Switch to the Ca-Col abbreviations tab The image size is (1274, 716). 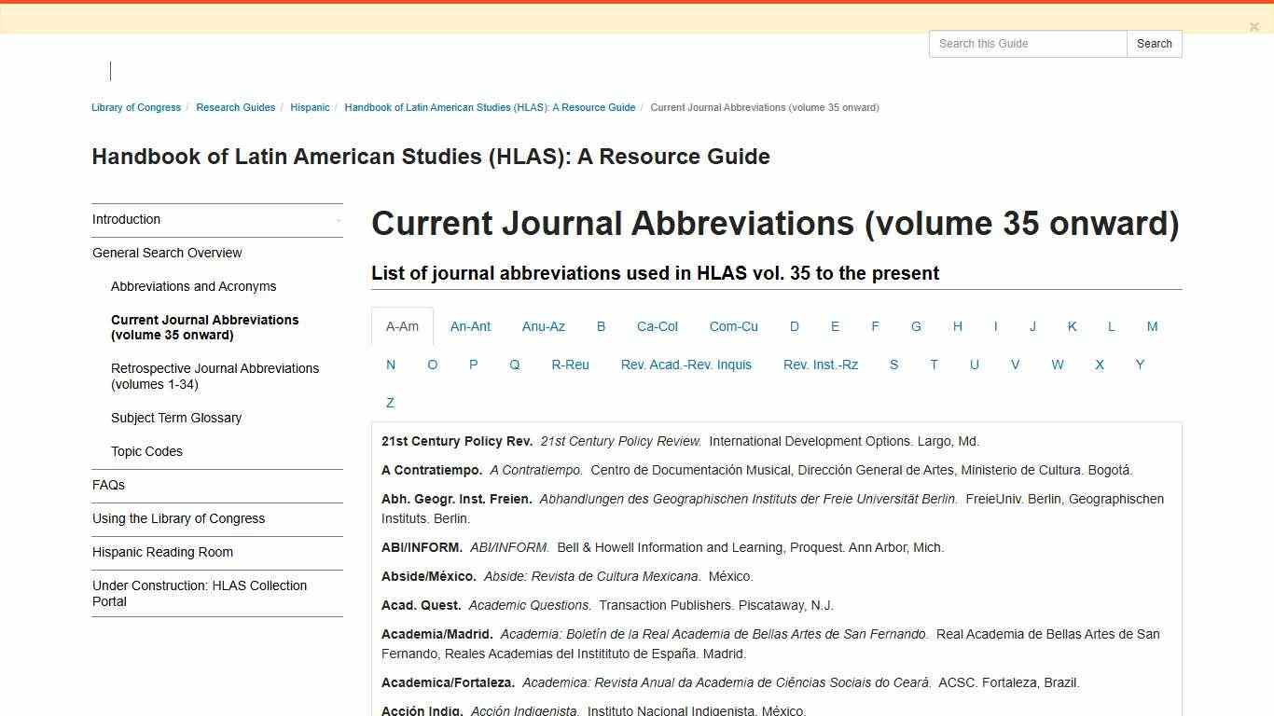click(657, 326)
